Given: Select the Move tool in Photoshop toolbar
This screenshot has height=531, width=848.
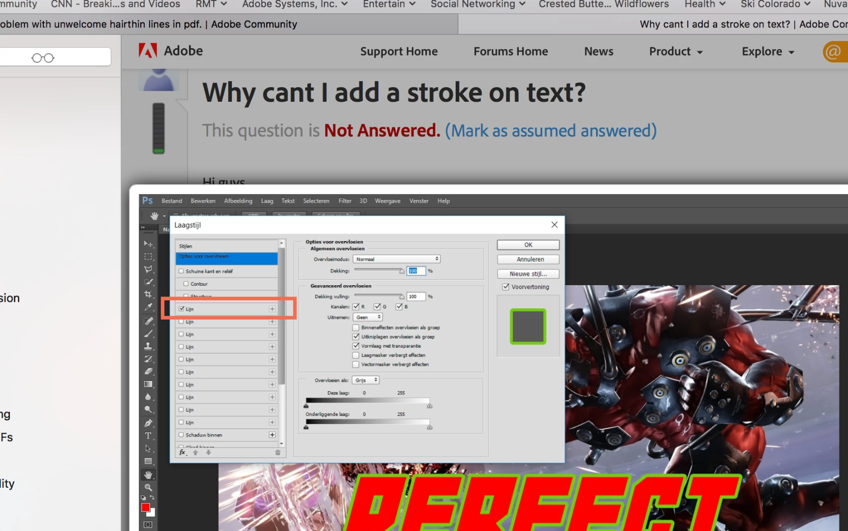Looking at the screenshot, I should pyautogui.click(x=148, y=244).
